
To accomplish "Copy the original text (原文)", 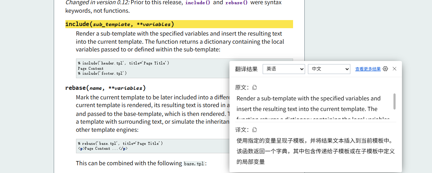I will pyautogui.click(x=255, y=87).
